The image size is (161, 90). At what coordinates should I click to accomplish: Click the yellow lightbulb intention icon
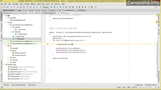click(x=48, y=44)
